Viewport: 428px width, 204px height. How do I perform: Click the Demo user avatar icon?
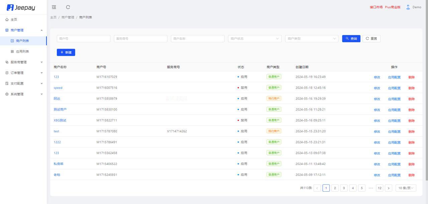[x=408, y=7]
